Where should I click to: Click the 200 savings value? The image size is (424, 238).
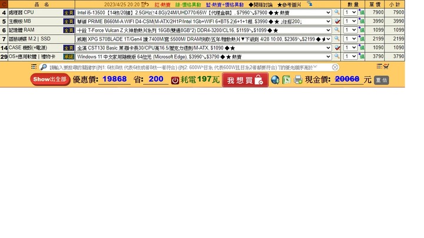155,79
